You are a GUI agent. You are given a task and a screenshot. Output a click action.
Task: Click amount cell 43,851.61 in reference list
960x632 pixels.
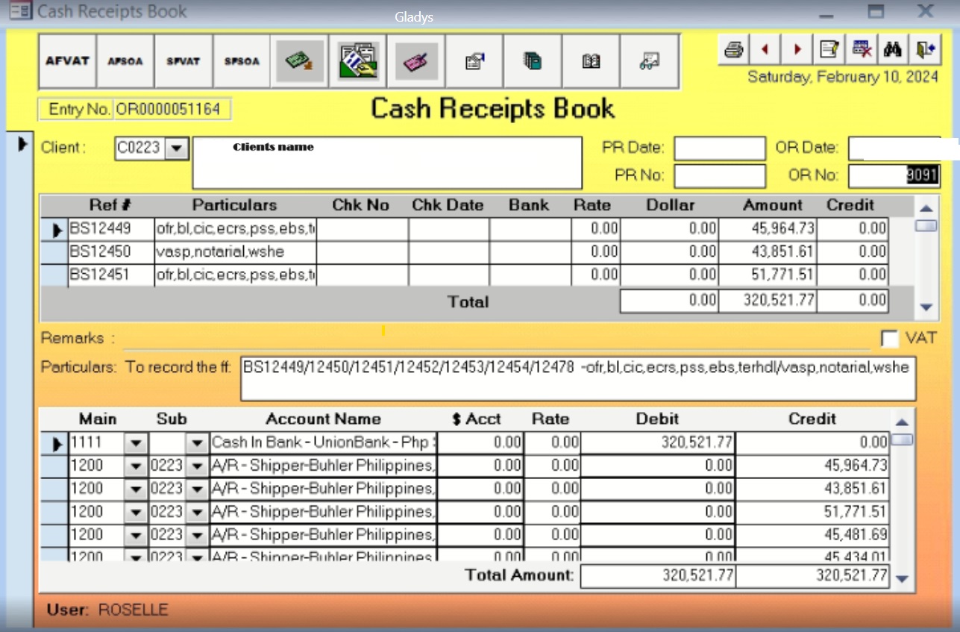point(768,251)
